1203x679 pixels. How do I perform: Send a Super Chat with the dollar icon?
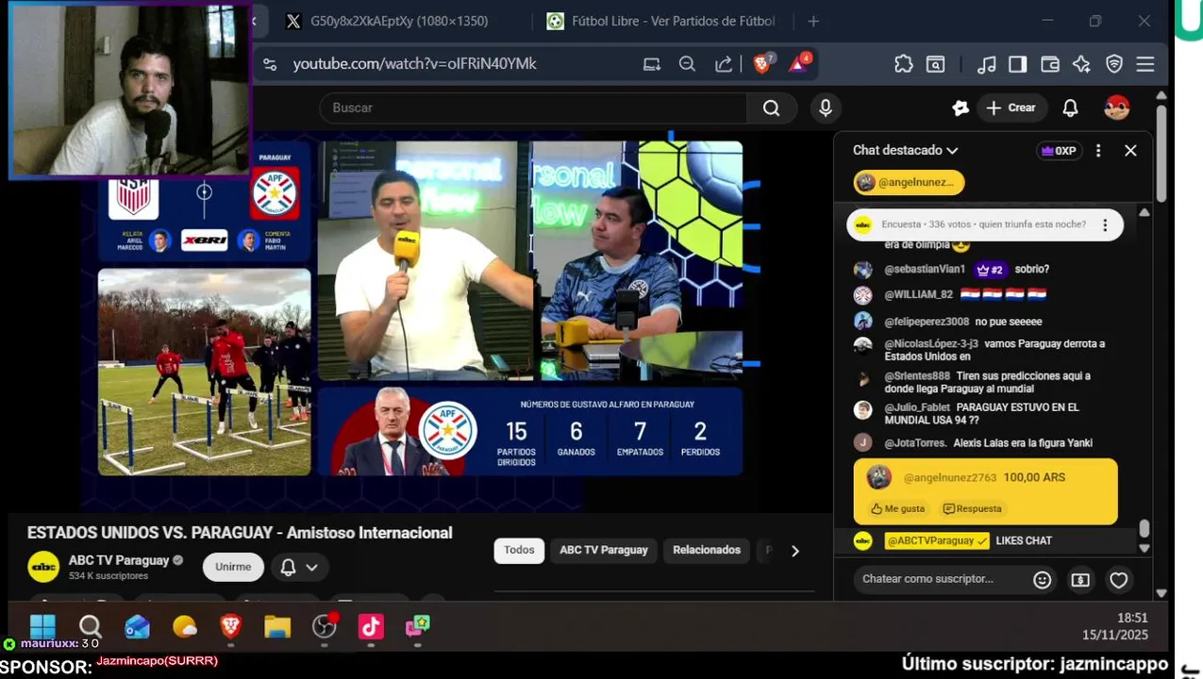point(1080,580)
